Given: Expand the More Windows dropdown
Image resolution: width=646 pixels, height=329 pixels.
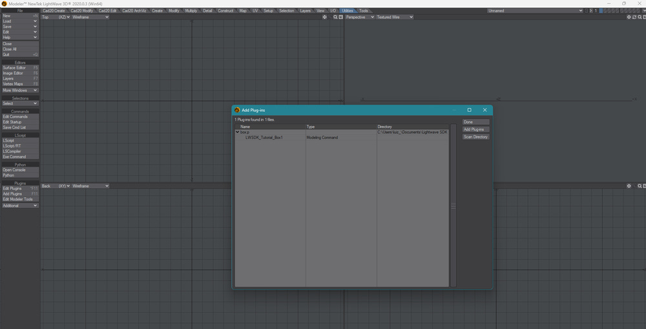Looking at the screenshot, I should click(x=20, y=90).
